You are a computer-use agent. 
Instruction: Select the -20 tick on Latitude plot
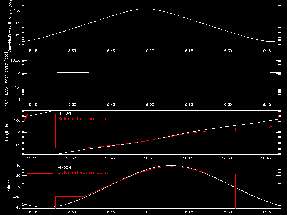[17, 197]
